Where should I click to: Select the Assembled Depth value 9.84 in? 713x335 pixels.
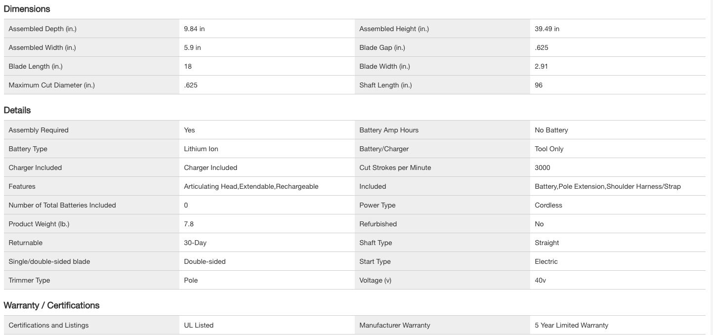coord(194,29)
